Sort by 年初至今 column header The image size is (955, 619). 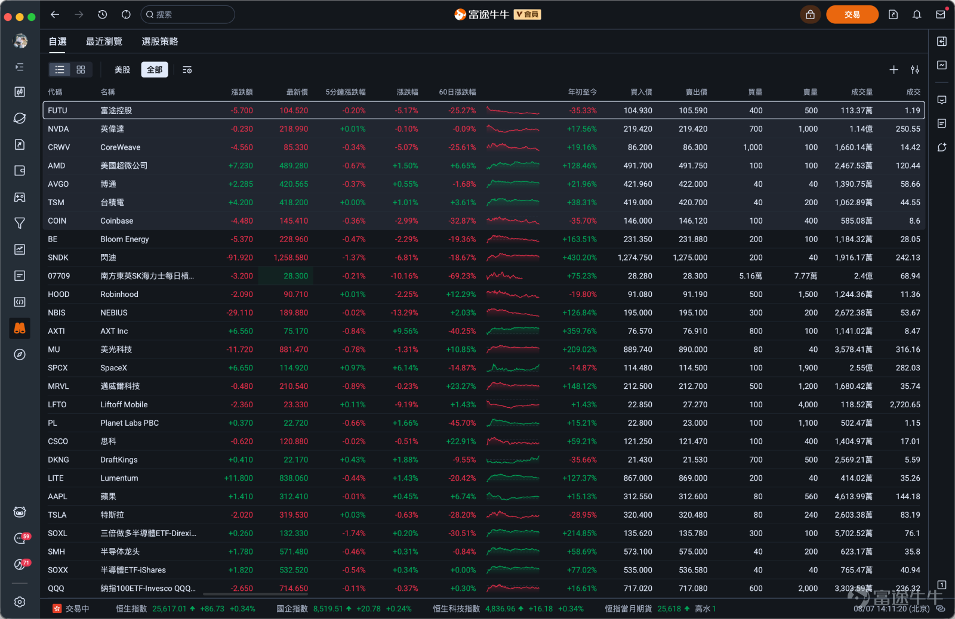click(582, 92)
